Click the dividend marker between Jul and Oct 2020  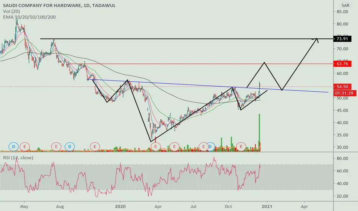(x=211, y=147)
